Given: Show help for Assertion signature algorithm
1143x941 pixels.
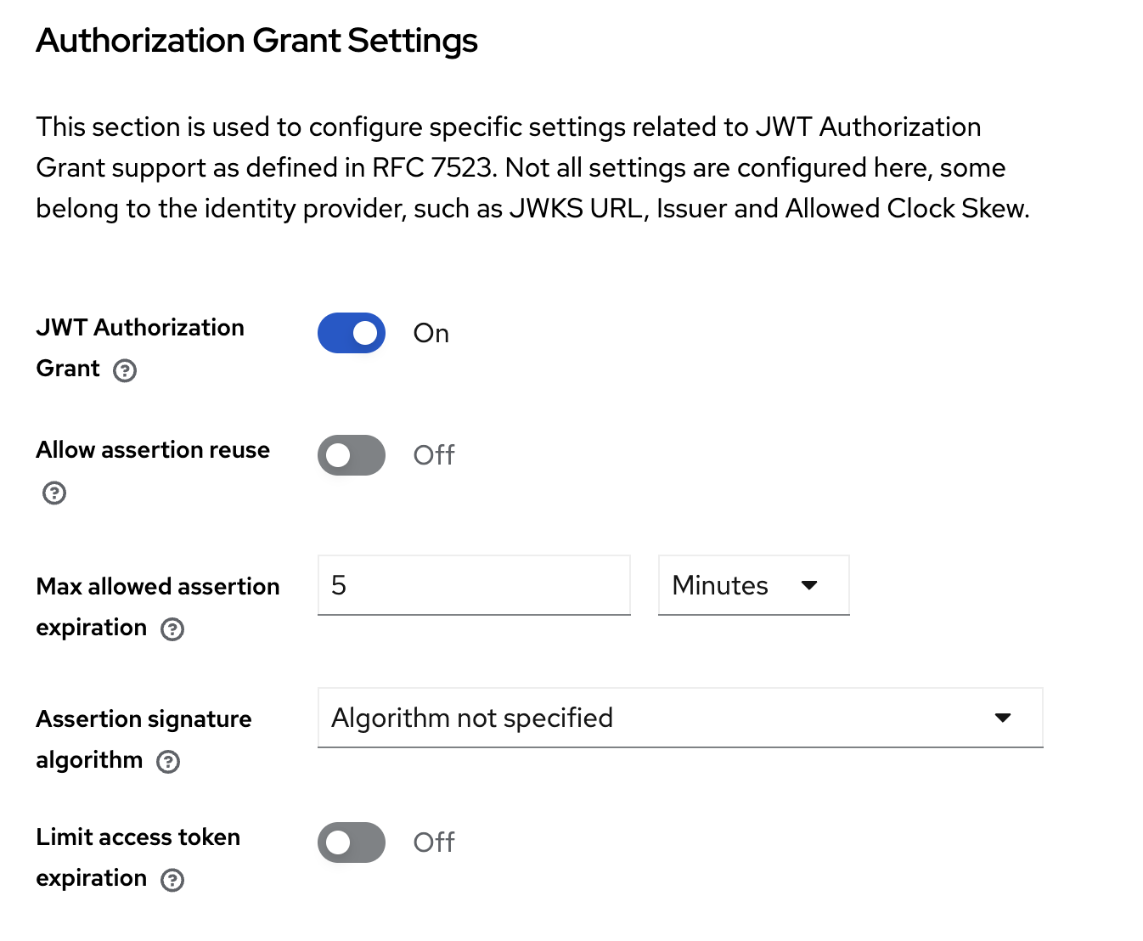Looking at the screenshot, I should pos(167,762).
